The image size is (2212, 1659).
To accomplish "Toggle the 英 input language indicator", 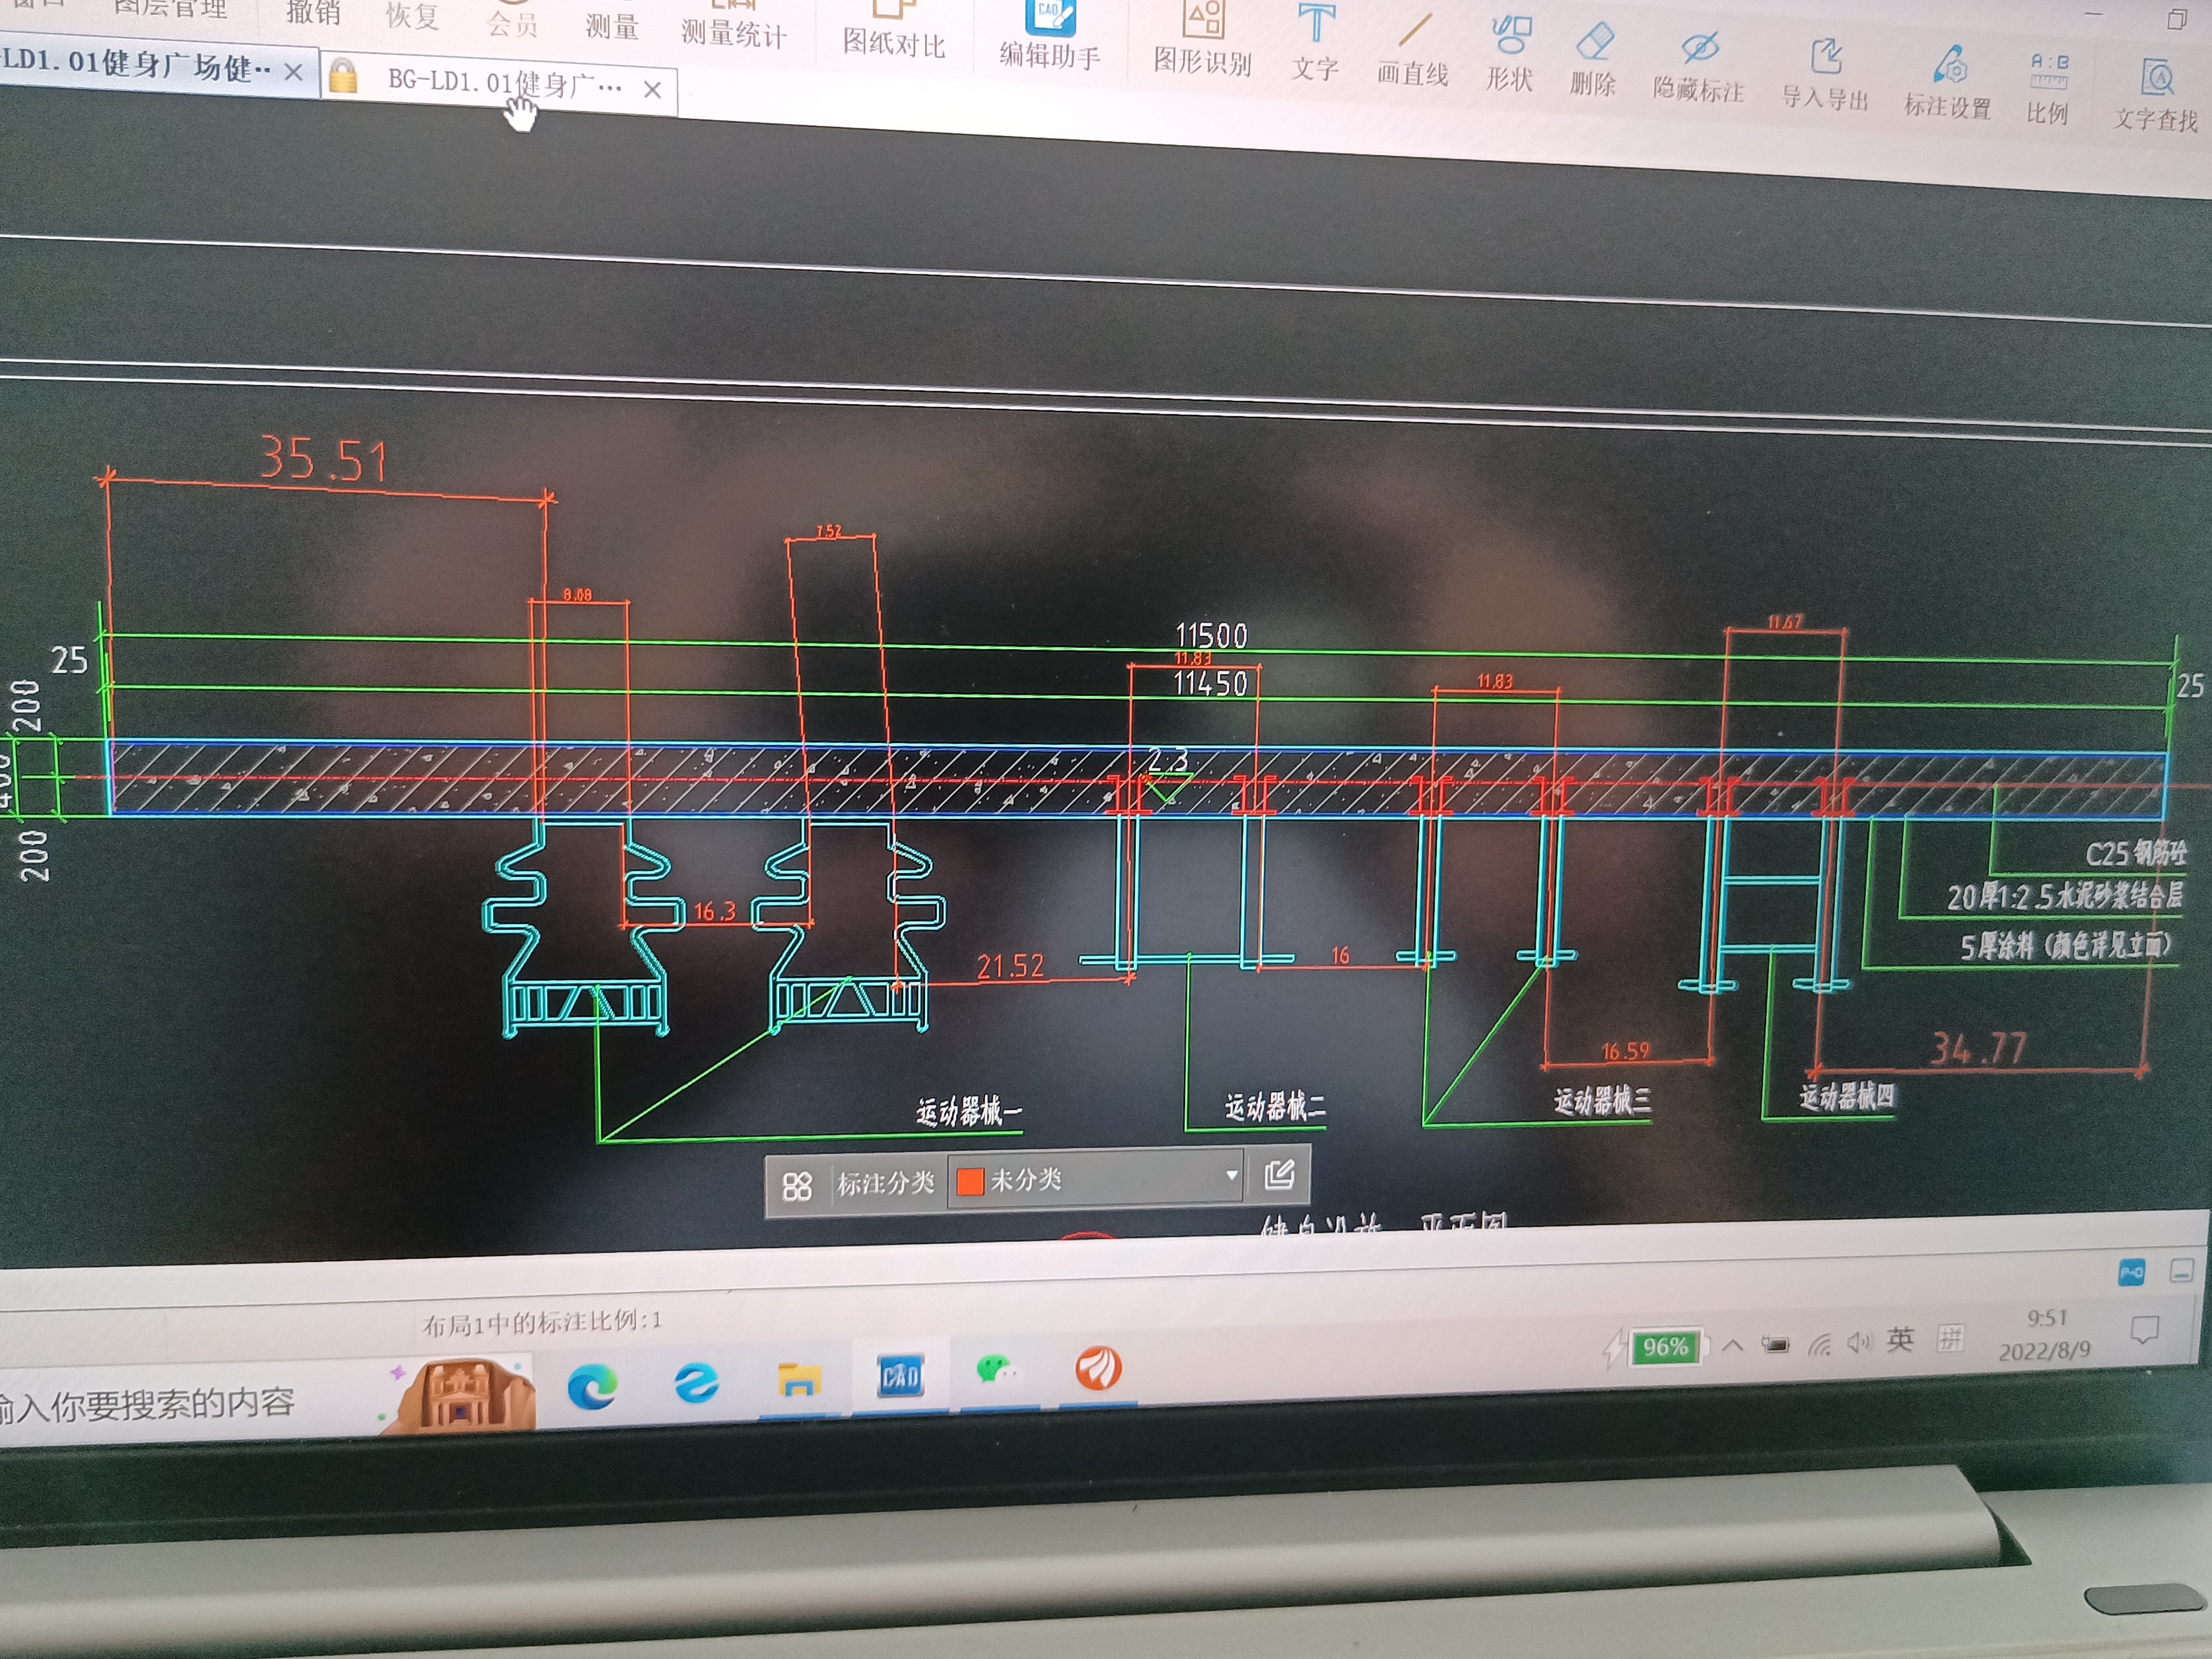I will [1900, 1339].
